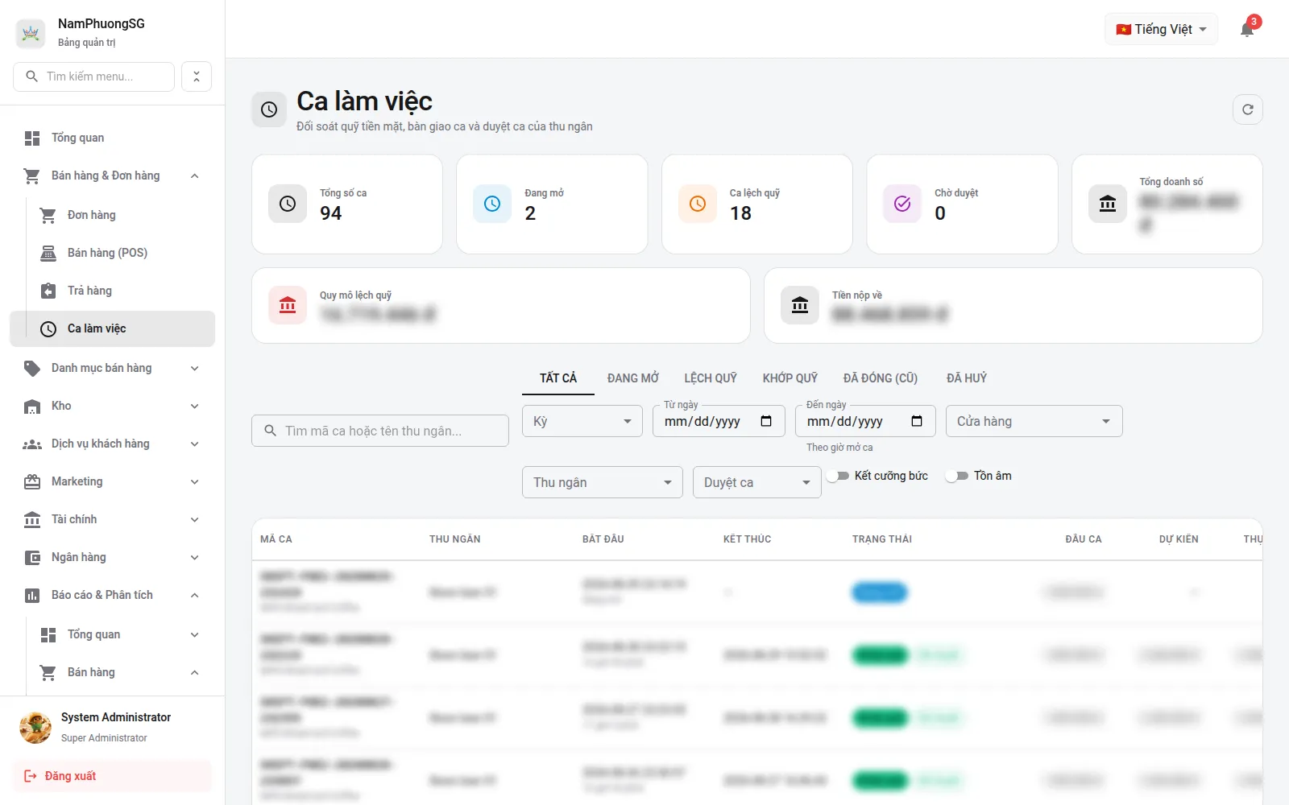Switch to the LỆCH QUỸ tab
The image size is (1289, 805).
(711, 378)
